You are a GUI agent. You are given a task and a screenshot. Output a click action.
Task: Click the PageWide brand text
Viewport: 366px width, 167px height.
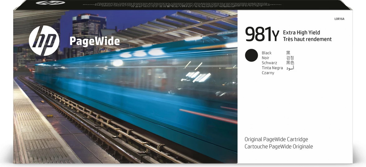click(94, 41)
